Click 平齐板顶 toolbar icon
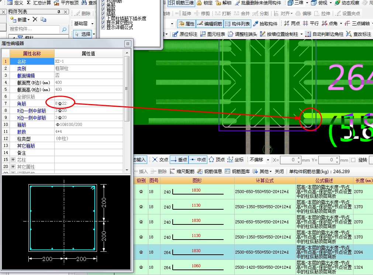This screenshot has width=373, height=275. [56, 3]
